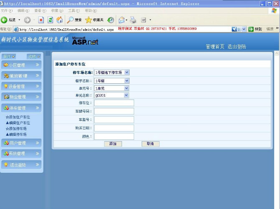
Task: Collapse 停车管理 sidebar section
Action: tap(21, 108)
